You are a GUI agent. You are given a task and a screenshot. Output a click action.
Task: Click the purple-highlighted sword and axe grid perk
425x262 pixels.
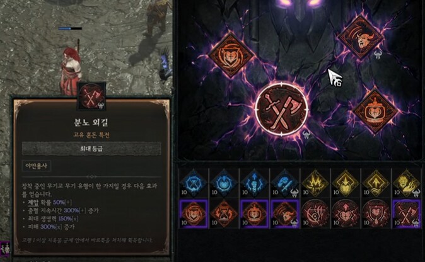coord(406,214)
